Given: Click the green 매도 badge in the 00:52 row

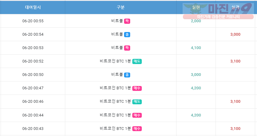Looking at the screenshot, I should point(137,62).
